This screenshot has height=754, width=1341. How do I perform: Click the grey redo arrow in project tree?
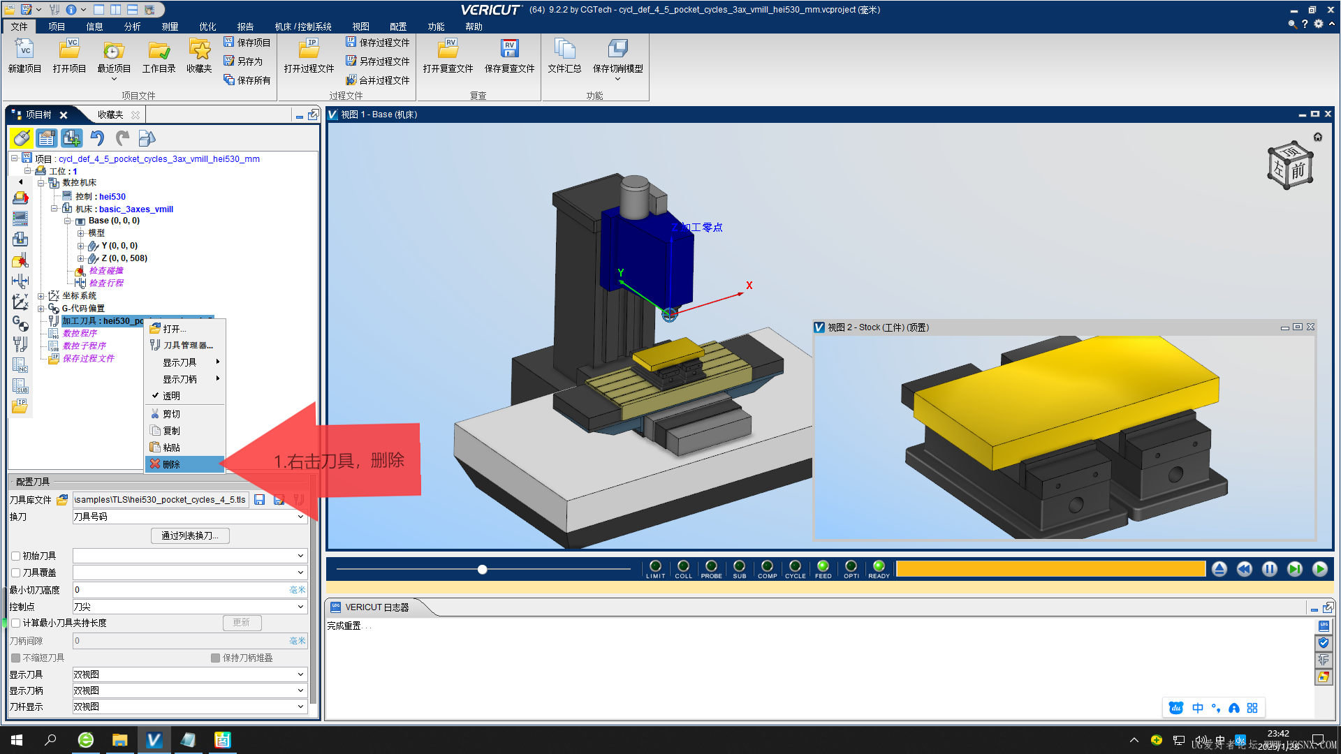(x=122, y=138)
